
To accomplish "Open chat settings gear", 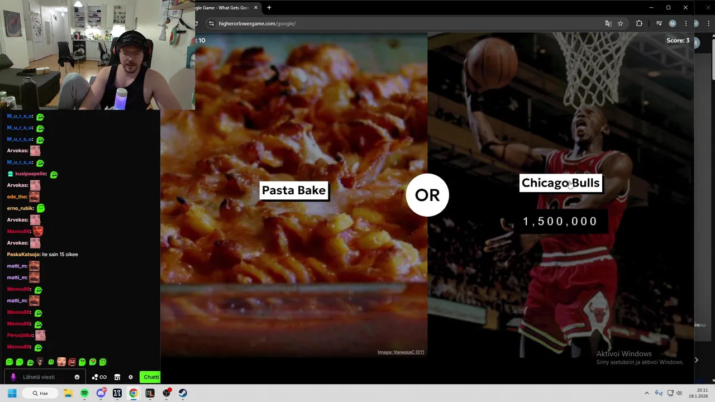I will (x=131, y=377).
